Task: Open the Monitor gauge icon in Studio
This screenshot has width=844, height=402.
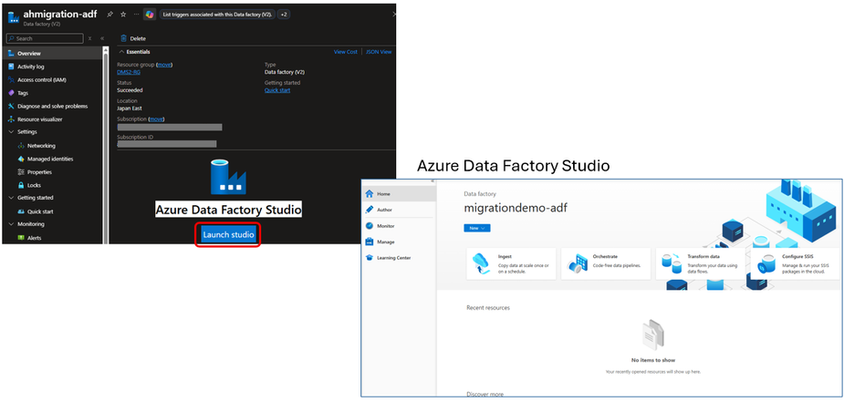Action: point(370,226)
